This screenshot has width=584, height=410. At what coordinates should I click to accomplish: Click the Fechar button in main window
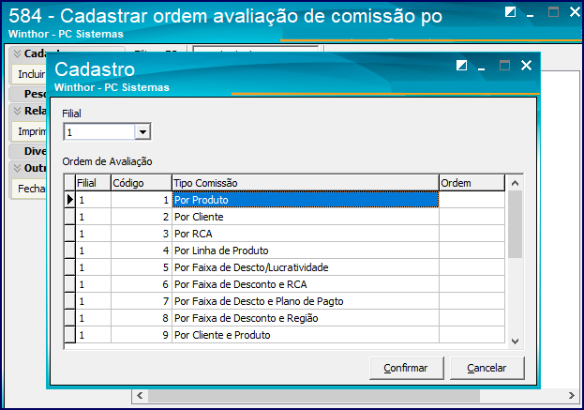tap(29, 189)
